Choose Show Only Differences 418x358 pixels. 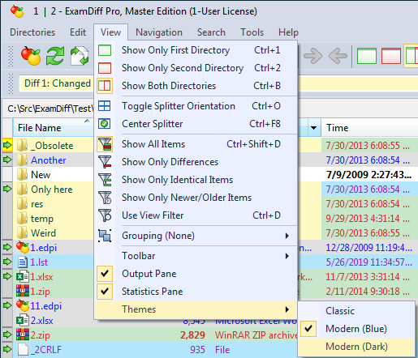pos(196,162)
